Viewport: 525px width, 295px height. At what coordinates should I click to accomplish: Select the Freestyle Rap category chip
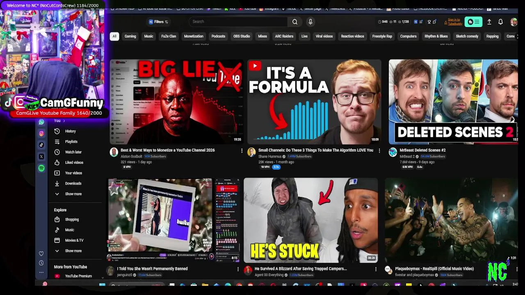click(x=382, y=36)
